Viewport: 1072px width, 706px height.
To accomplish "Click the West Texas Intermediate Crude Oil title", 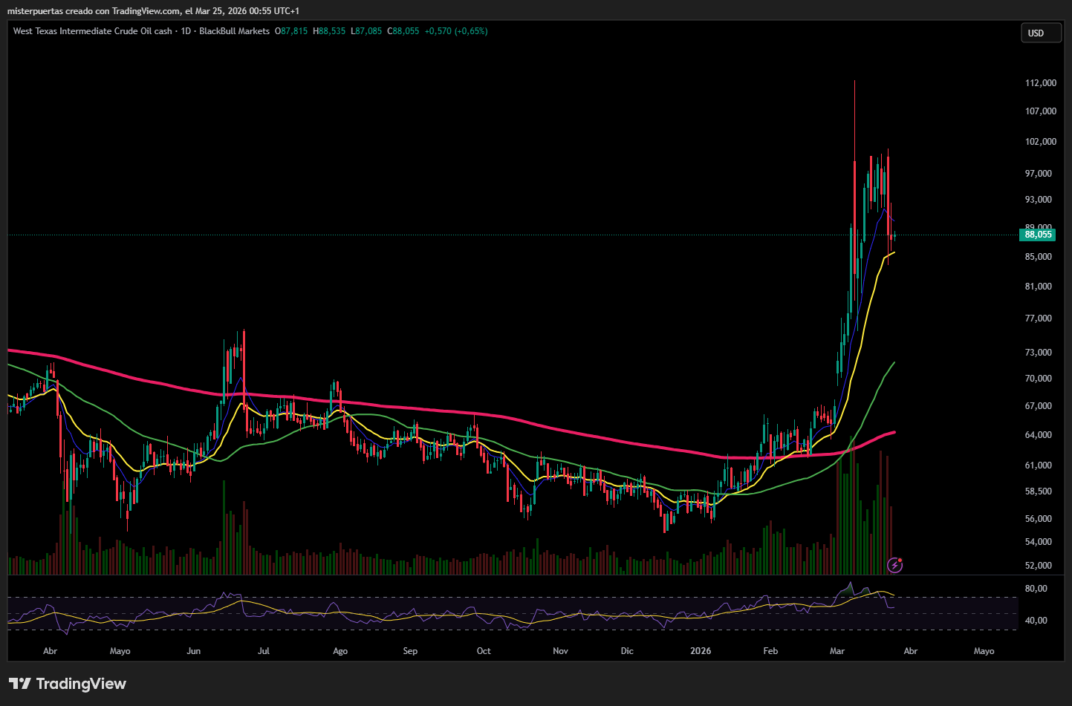I will [x=92, y=31].
